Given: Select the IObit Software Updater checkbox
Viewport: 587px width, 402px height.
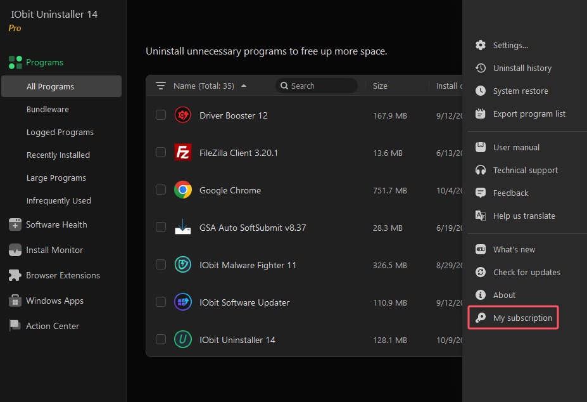Looking at the screenshot, I should pos(161,302).
